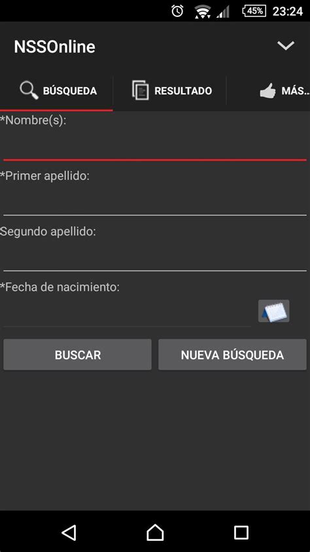Image resolution: width=310 pixels, height=552 pixels.
Task: Switch to the RESULTADO tab
Action: coord(169,91)
